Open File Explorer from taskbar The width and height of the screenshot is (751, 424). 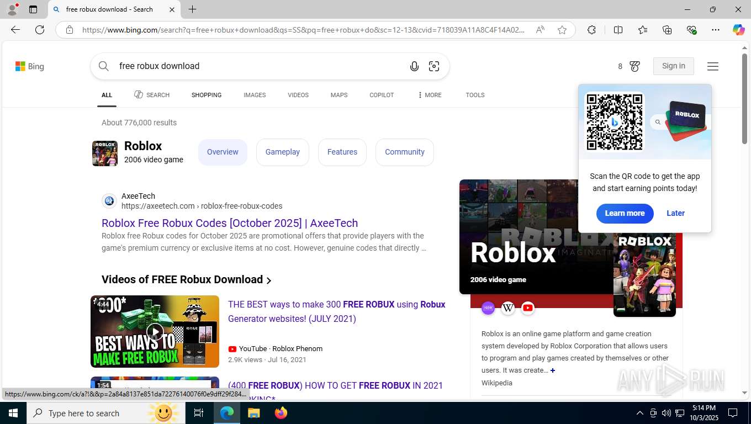click(x=253, y=413)
